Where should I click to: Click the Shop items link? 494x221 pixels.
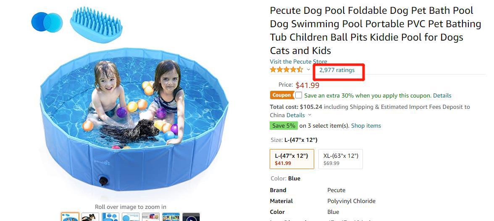point(366,126)
